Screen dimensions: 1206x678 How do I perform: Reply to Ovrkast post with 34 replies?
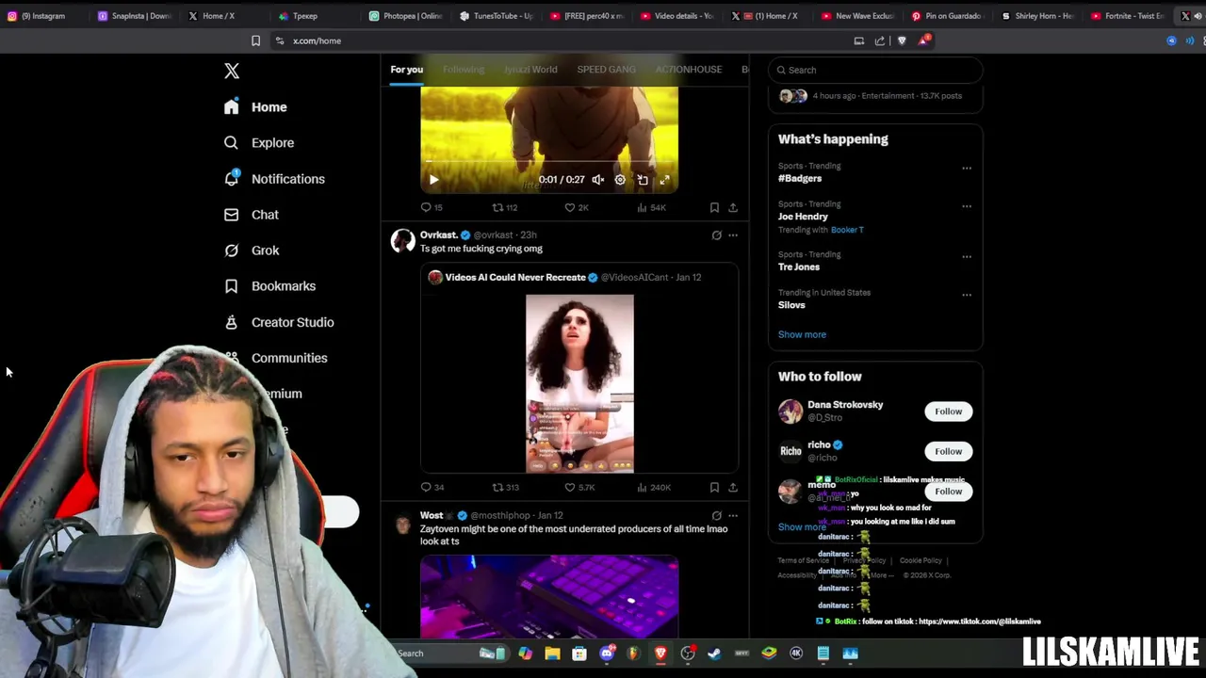432,488
